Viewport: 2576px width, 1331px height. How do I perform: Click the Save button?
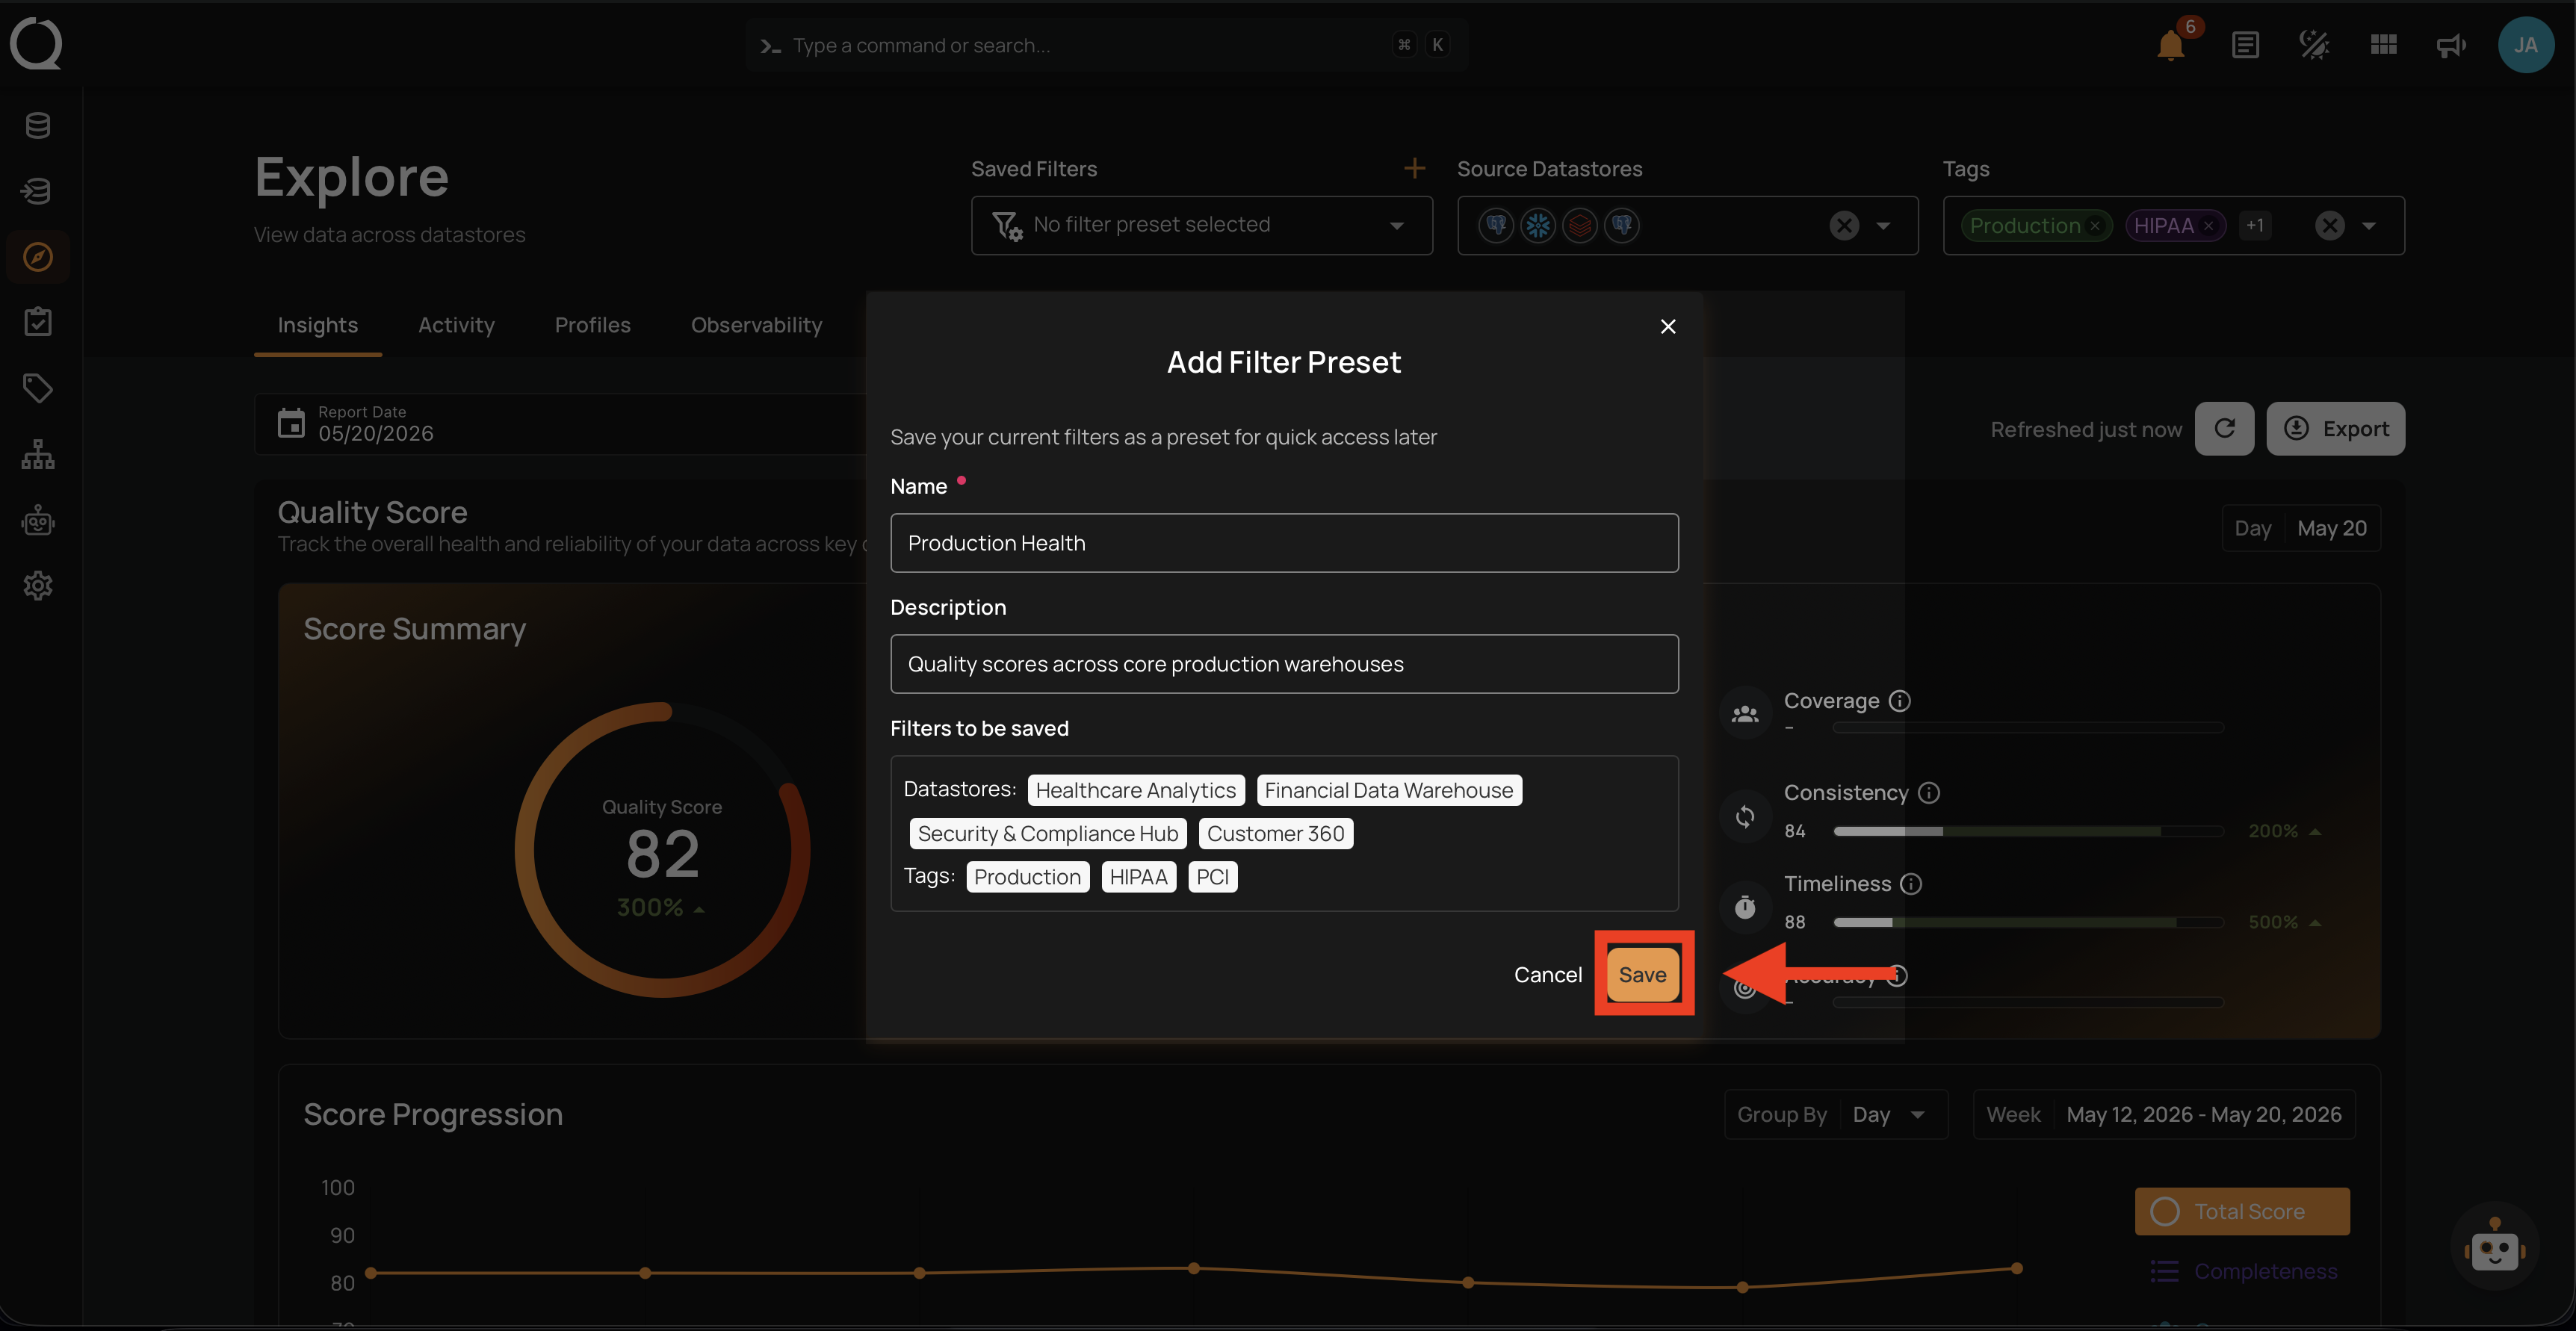[x=1643, y=975]
